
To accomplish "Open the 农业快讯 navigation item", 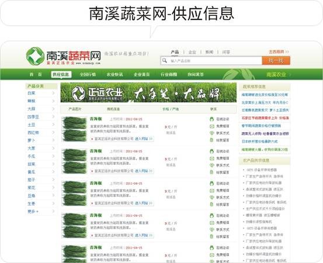I will pos(114,74).
